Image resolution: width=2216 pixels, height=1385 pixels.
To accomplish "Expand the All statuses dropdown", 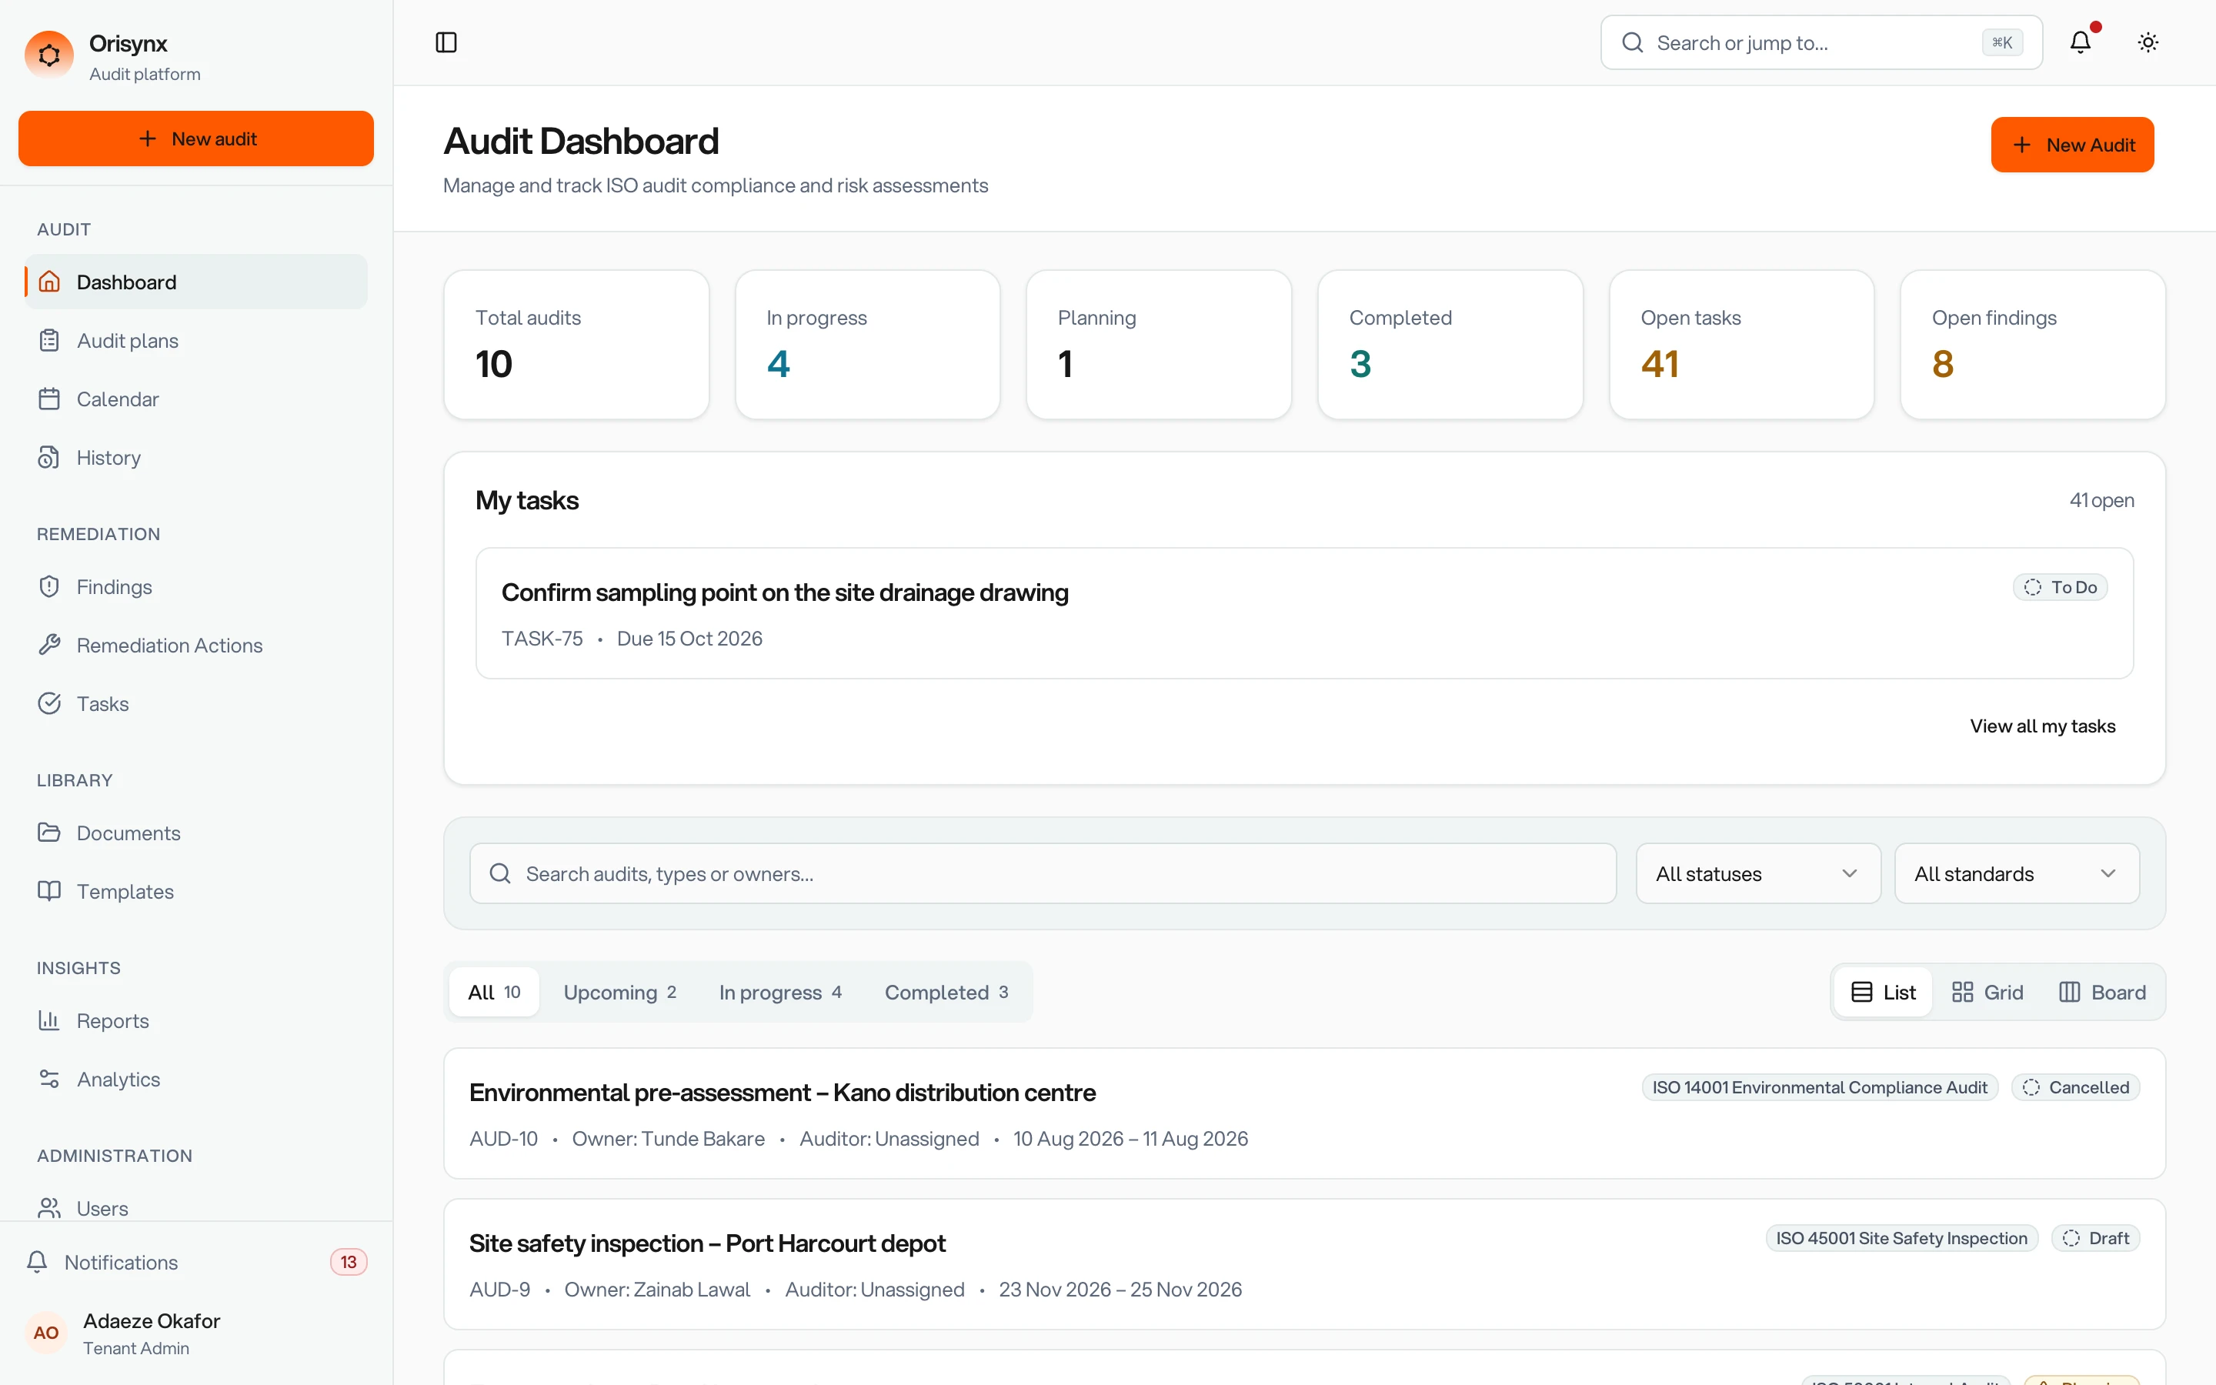I will pyautogui.click(x=1758, y=874).
